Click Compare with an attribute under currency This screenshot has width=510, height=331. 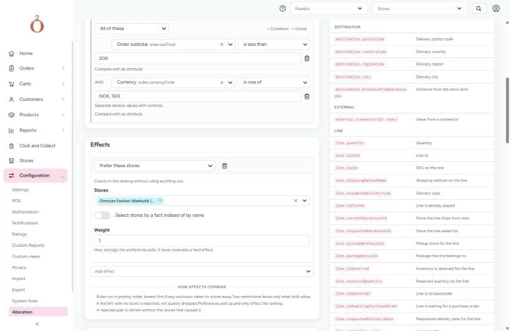pos(119,114)
